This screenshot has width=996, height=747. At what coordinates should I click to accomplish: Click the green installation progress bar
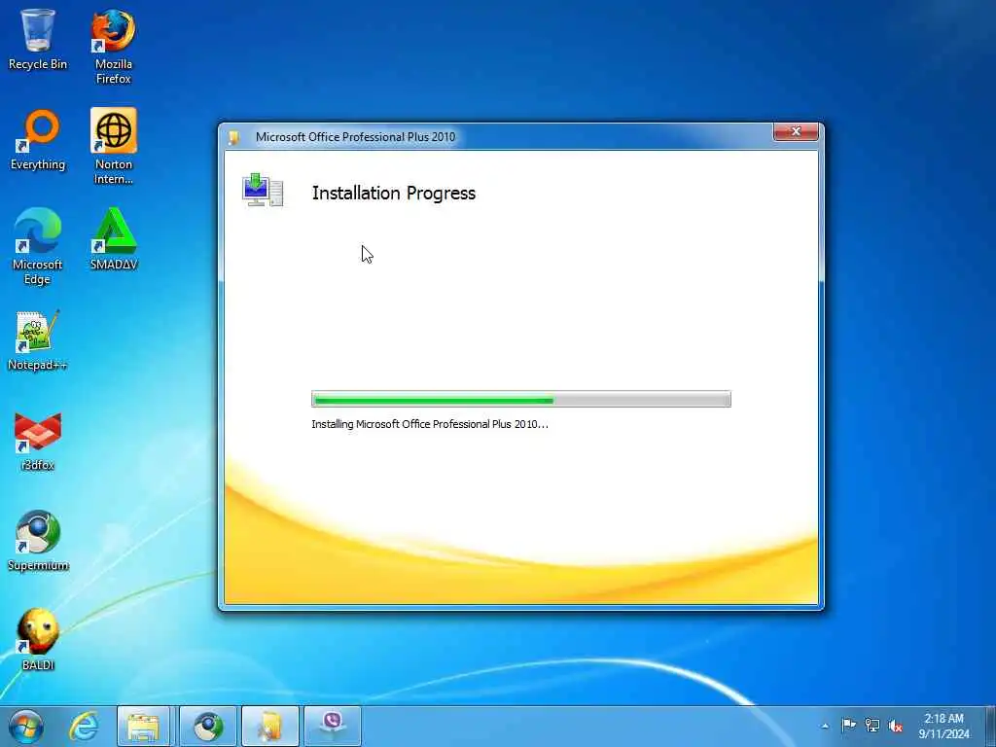tap(521, 399)
